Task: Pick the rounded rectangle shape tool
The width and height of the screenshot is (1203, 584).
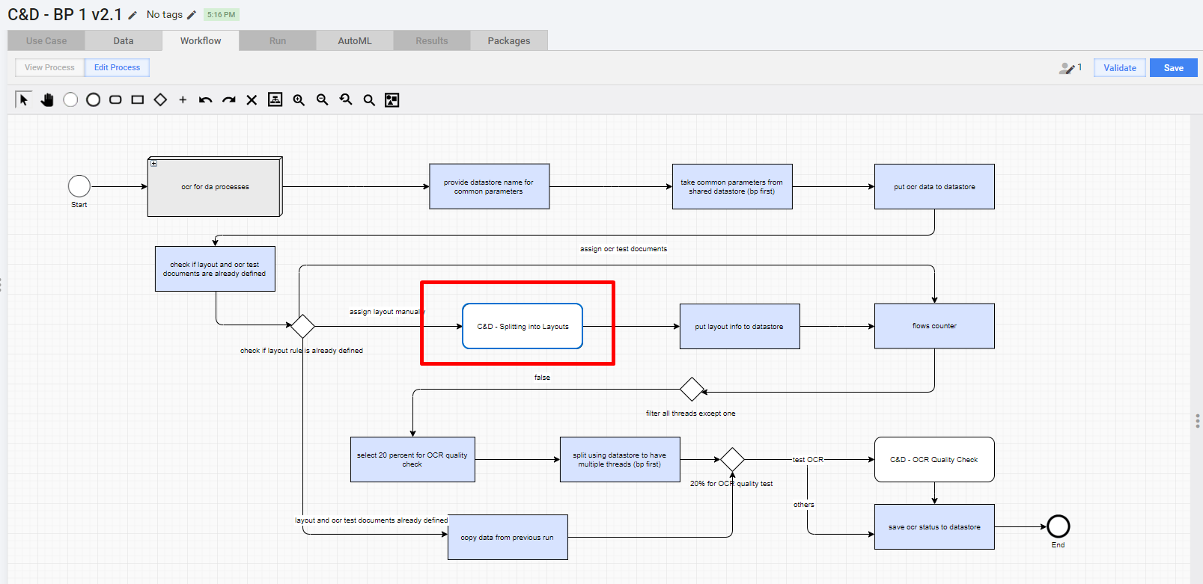Action: pyautogui.click(x=115, y=99)
